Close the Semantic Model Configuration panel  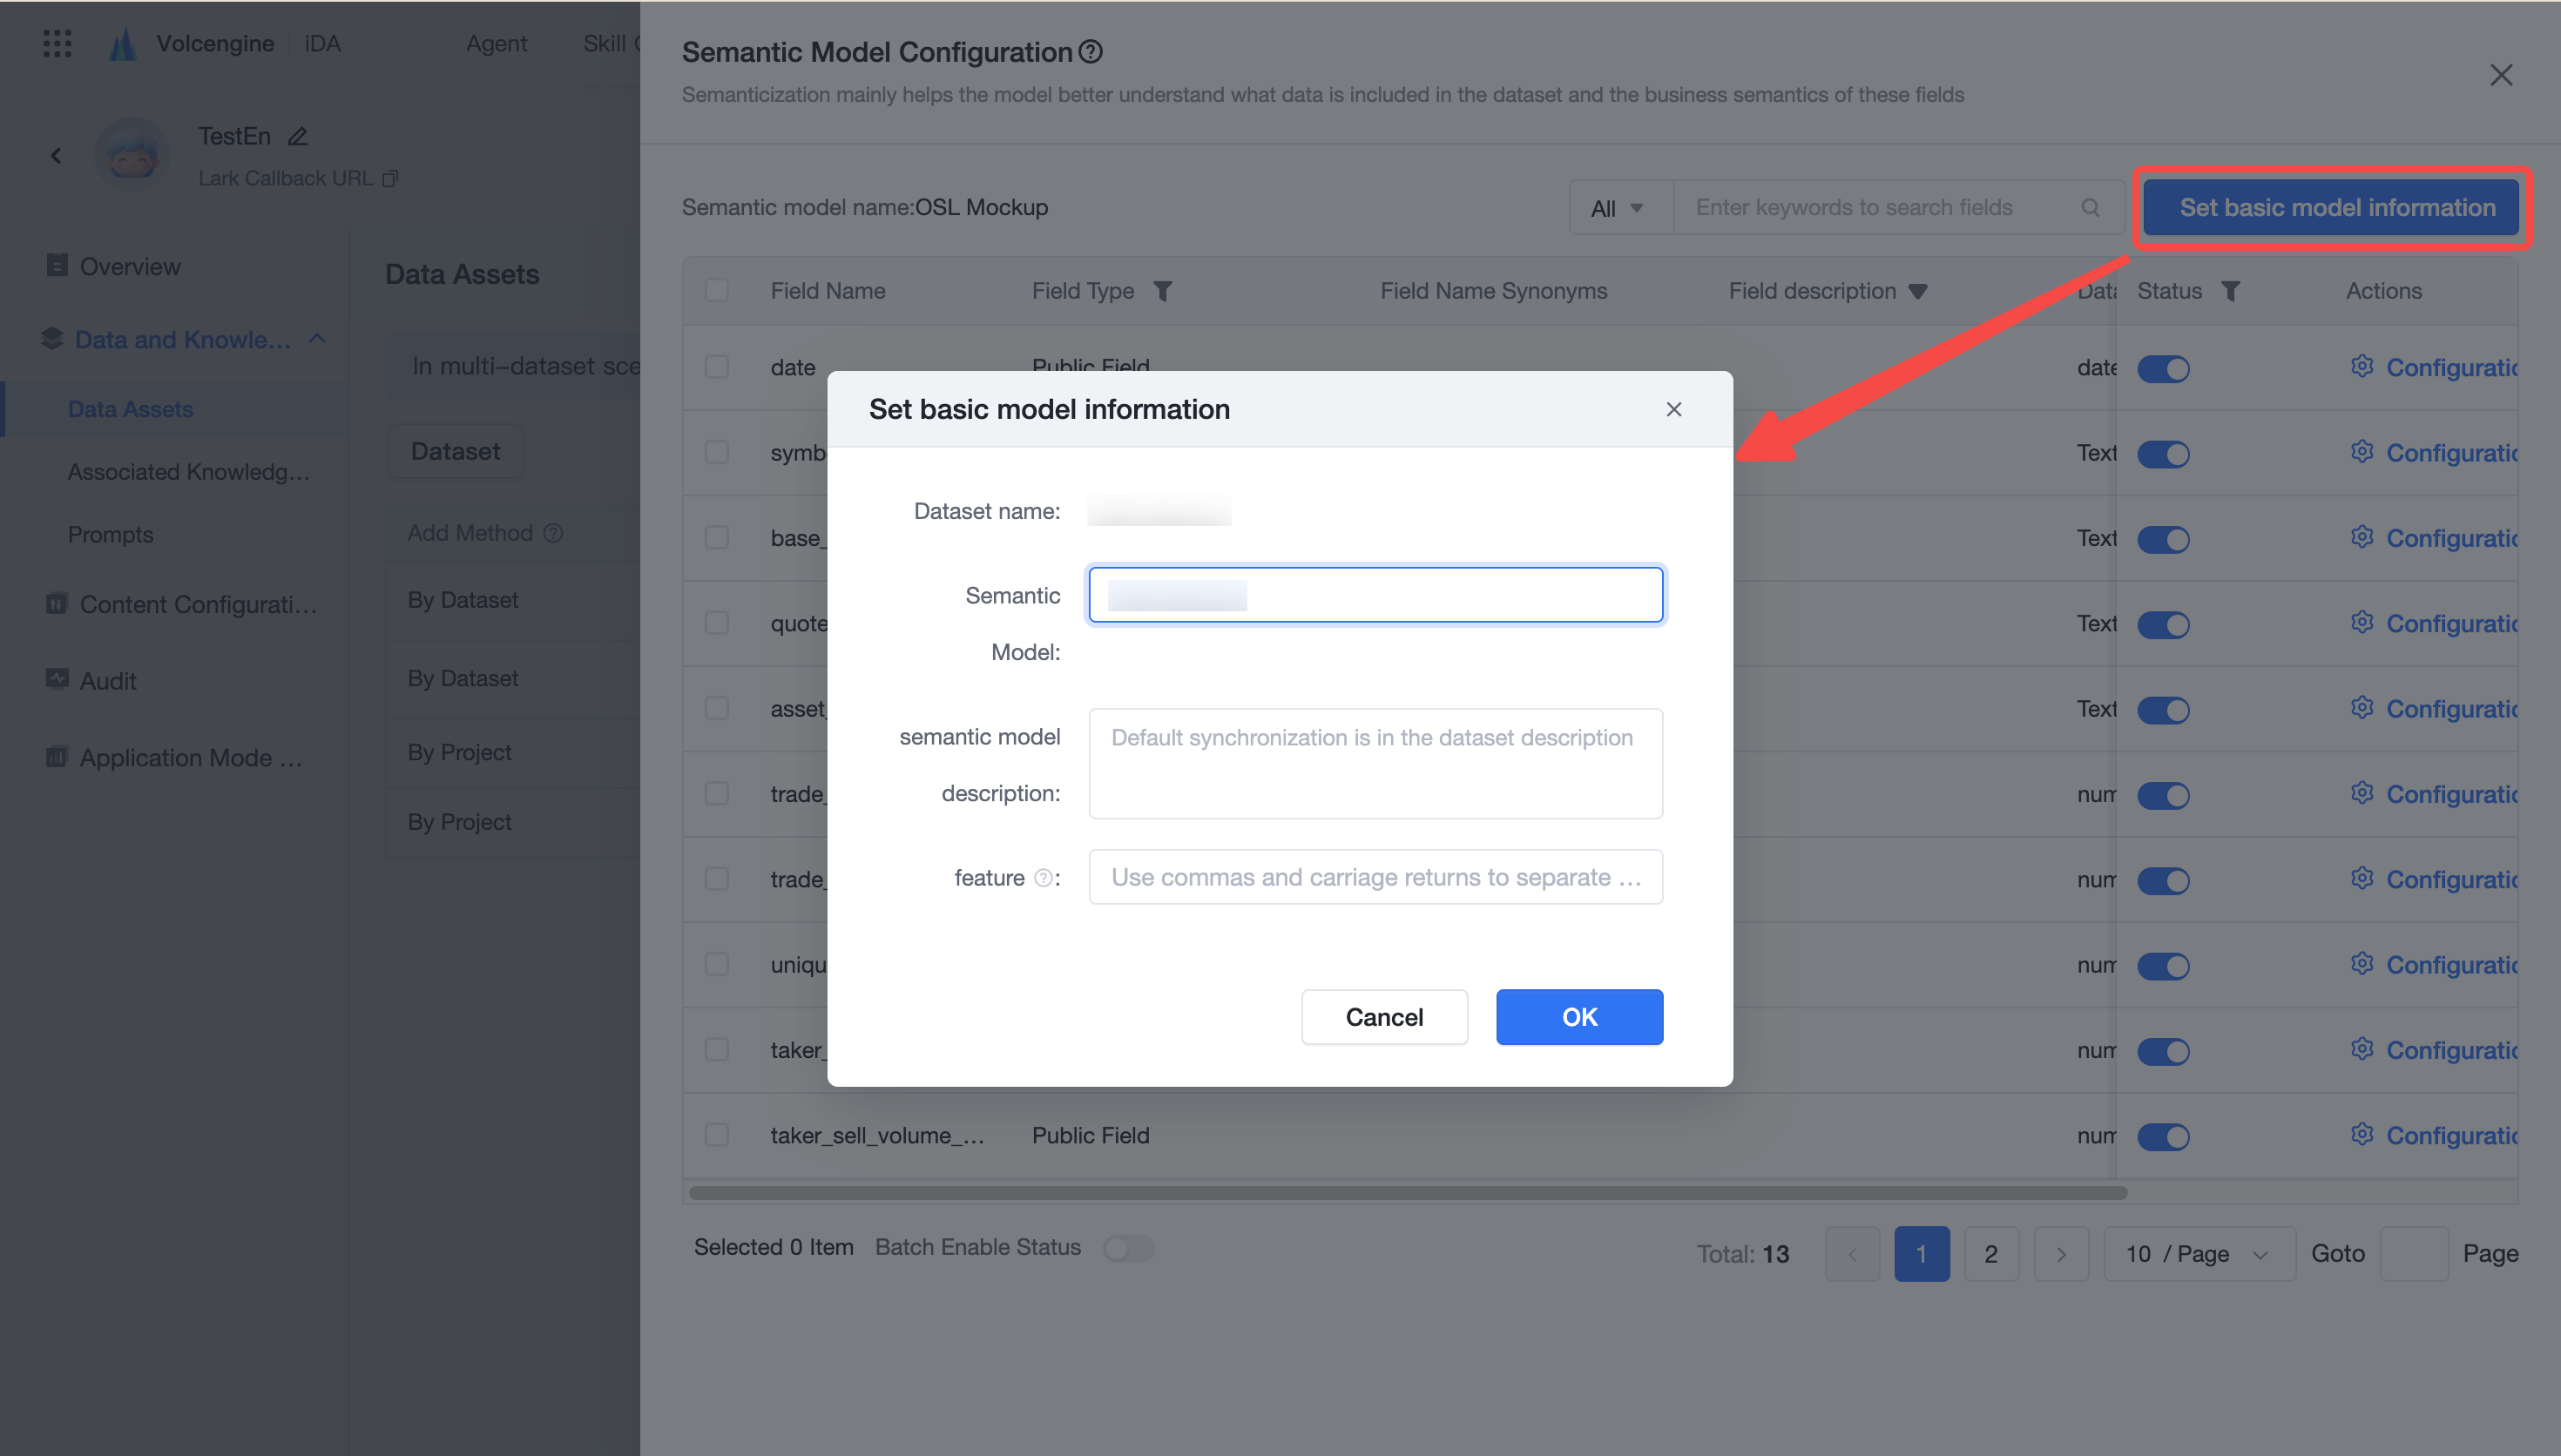[x=2501, y=75]
